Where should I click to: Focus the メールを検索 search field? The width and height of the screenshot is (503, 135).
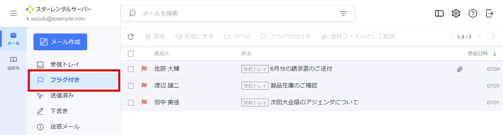click(x=238, y=13)
